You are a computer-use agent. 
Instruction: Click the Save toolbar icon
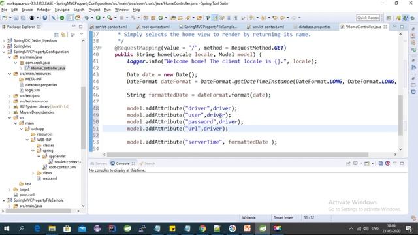[x=16, y=18]
